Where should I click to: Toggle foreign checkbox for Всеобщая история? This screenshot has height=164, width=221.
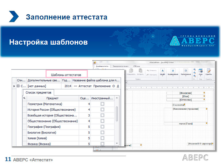click(103, 115)
